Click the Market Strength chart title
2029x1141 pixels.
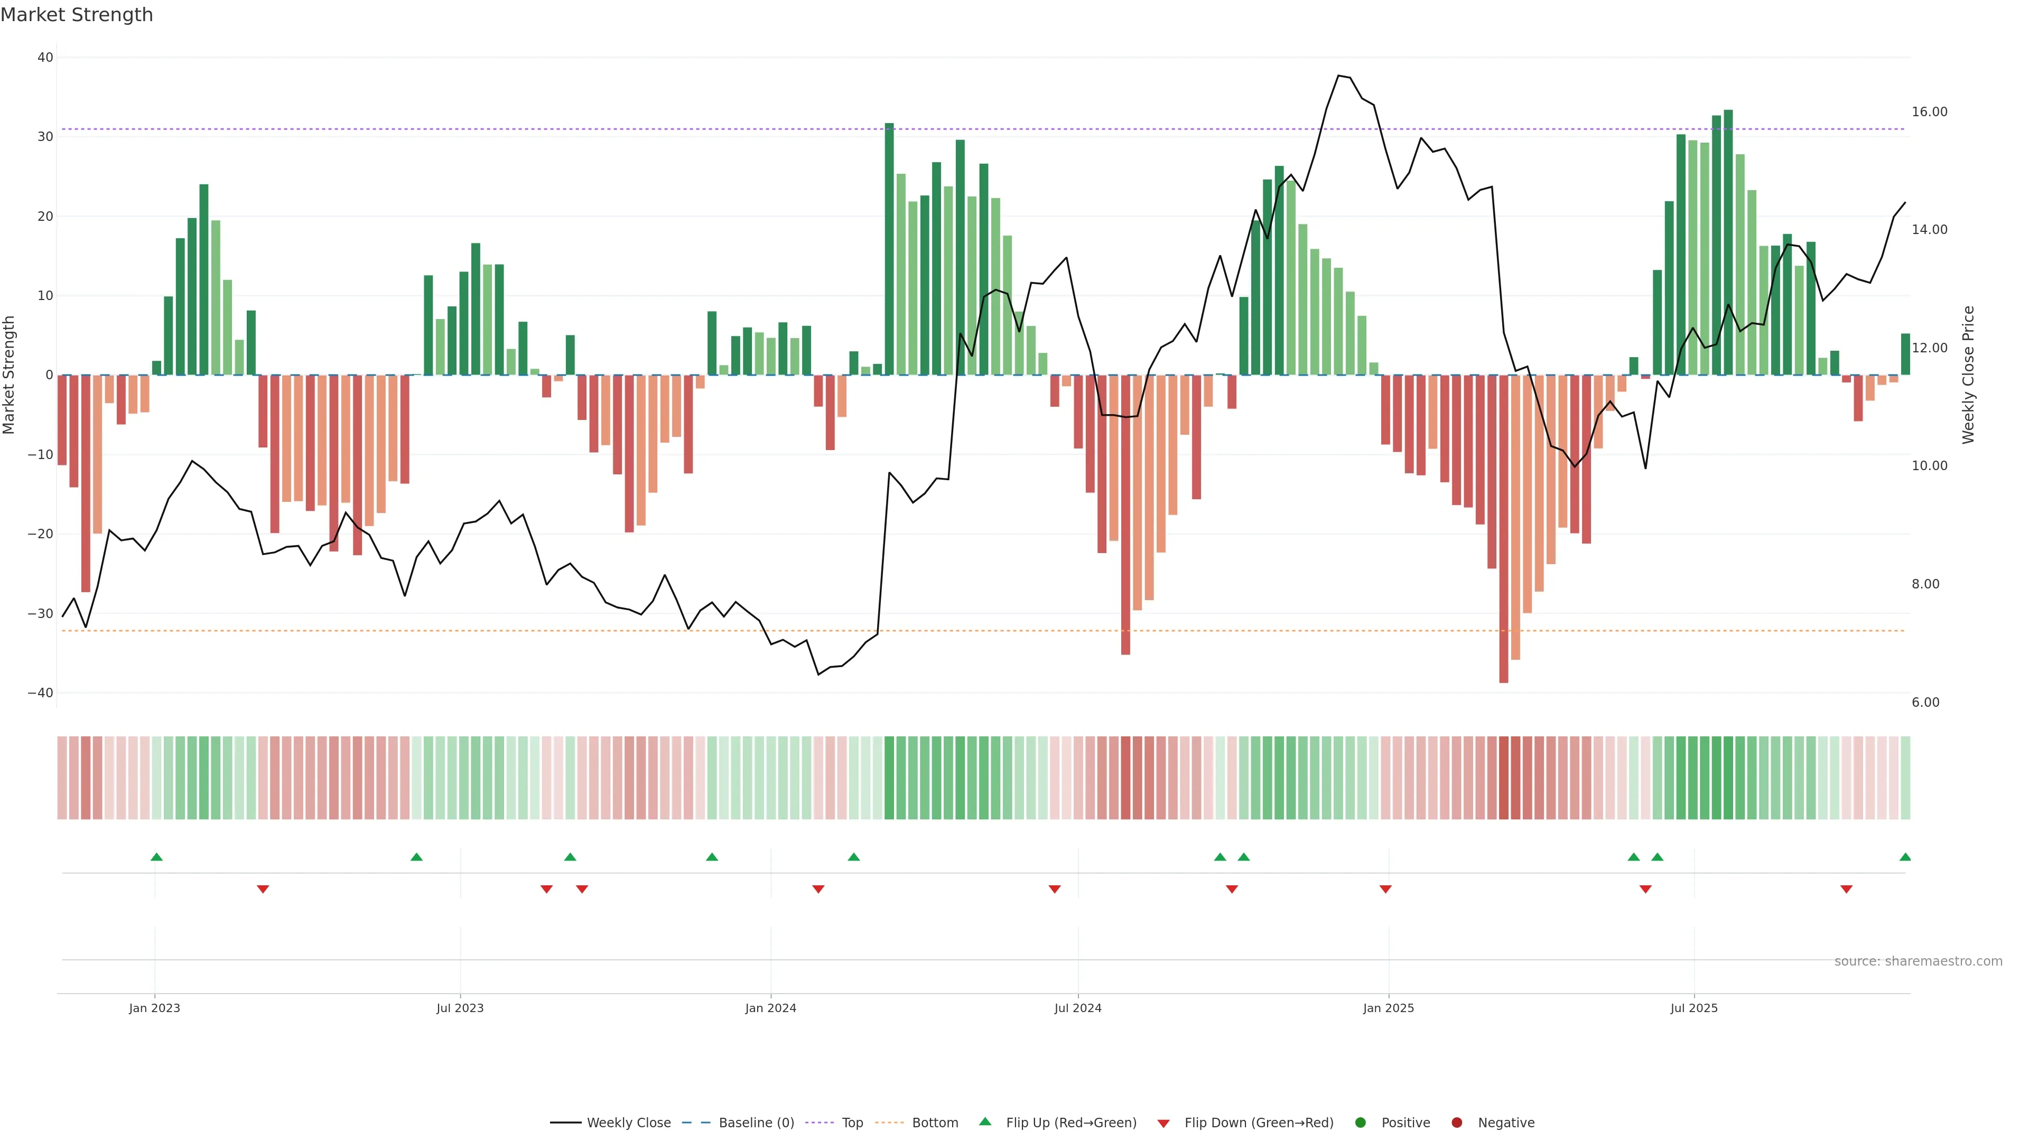[77, 15]
